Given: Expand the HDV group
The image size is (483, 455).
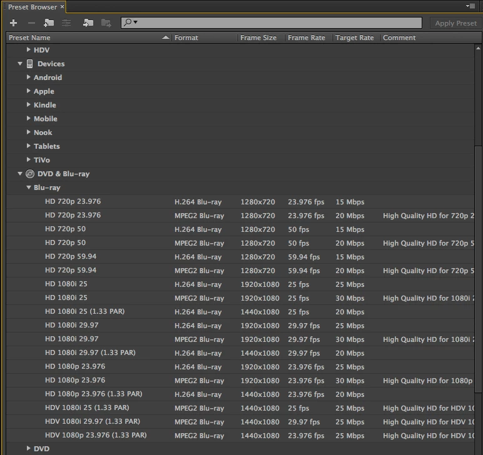Looking at the screenshot, I should coord(28,49).
